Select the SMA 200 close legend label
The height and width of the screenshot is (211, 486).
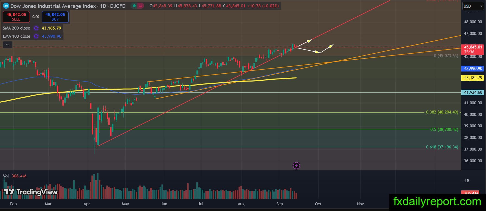[x=17, y=28]
